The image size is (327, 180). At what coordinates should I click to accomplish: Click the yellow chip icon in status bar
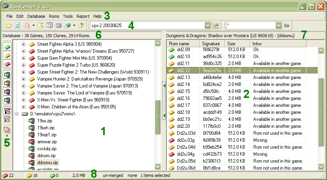tap(29, 175)
